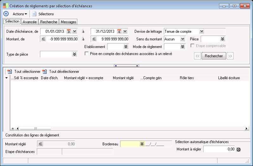Image resolution: width=253 pixels, height=166 pixels.
Task: Expand the Sens du montant dropdown
Action: [x=183, y=39]
